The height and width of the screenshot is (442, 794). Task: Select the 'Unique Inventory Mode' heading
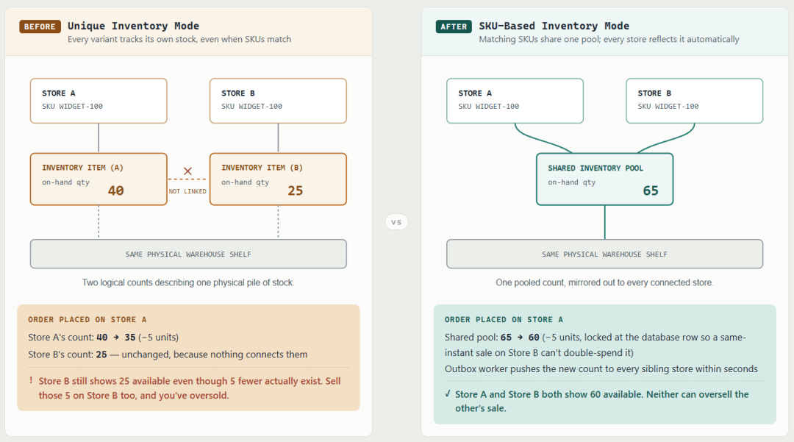click(x=133, y=26)
